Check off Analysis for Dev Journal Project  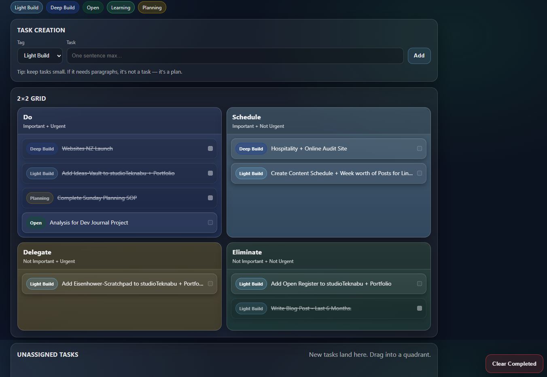click(x=210, y=222)
